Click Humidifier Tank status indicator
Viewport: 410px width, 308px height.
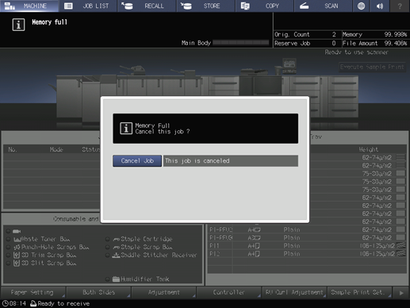point(107,279)
